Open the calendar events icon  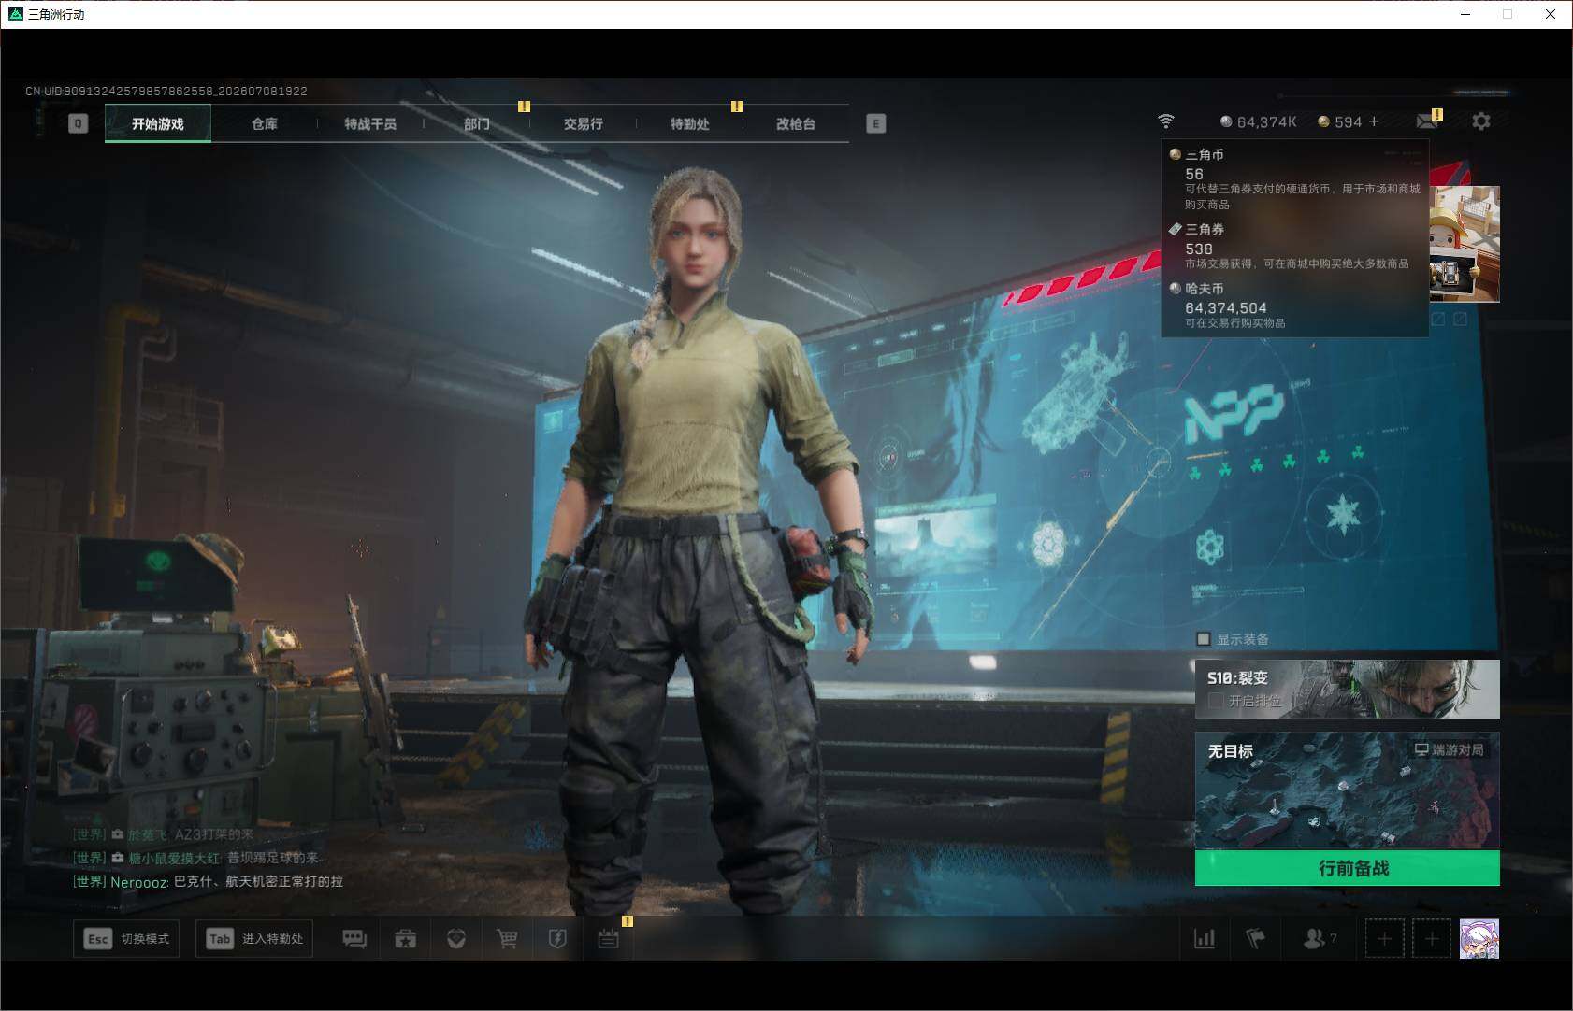(x=609, y=939)
